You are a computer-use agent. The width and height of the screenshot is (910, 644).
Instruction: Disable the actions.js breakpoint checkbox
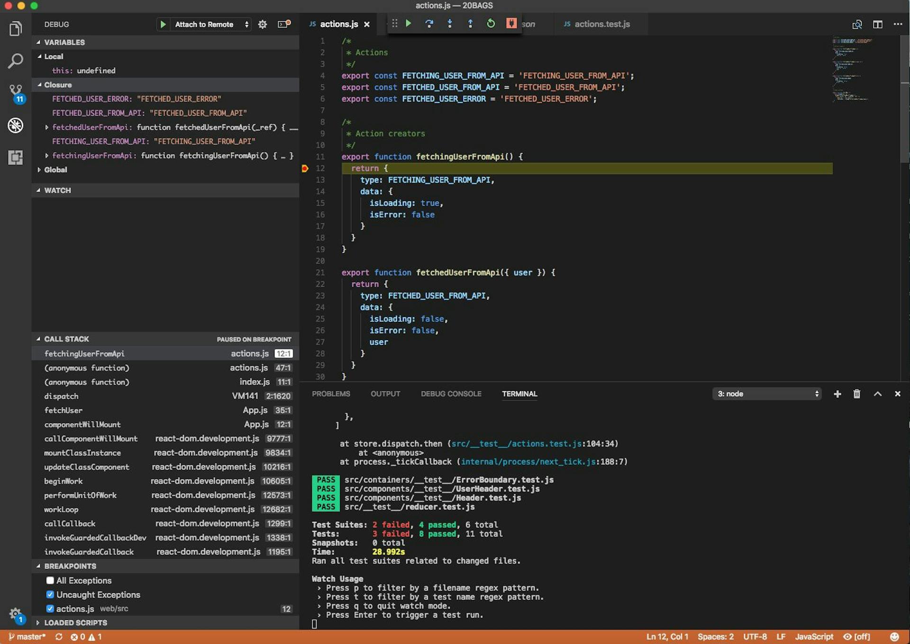pos(50,608)
